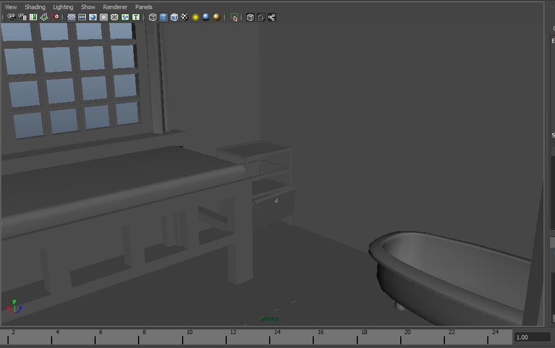This screenshot has width=555, height=348.
Task: Enable High Quality rendering gold sphere
Action: click(x=217, y=17)
